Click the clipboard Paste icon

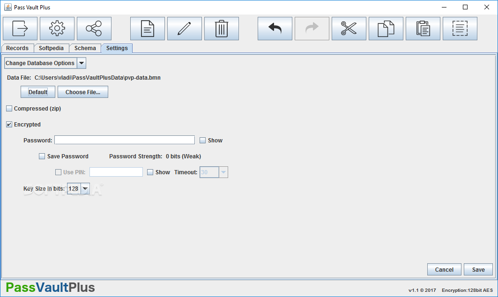coord(423,29)
